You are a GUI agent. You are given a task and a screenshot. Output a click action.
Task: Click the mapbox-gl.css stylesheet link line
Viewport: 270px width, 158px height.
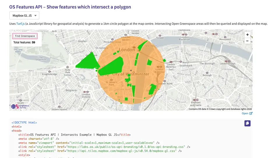(100, 151)
